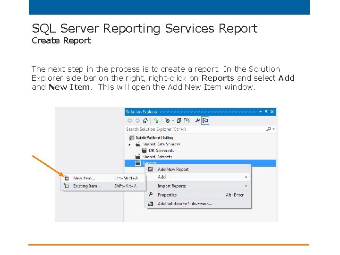The image size is (340, 255).
Task: Click the IatricPatientListing project icon
Action: click(x=131, y=138)
